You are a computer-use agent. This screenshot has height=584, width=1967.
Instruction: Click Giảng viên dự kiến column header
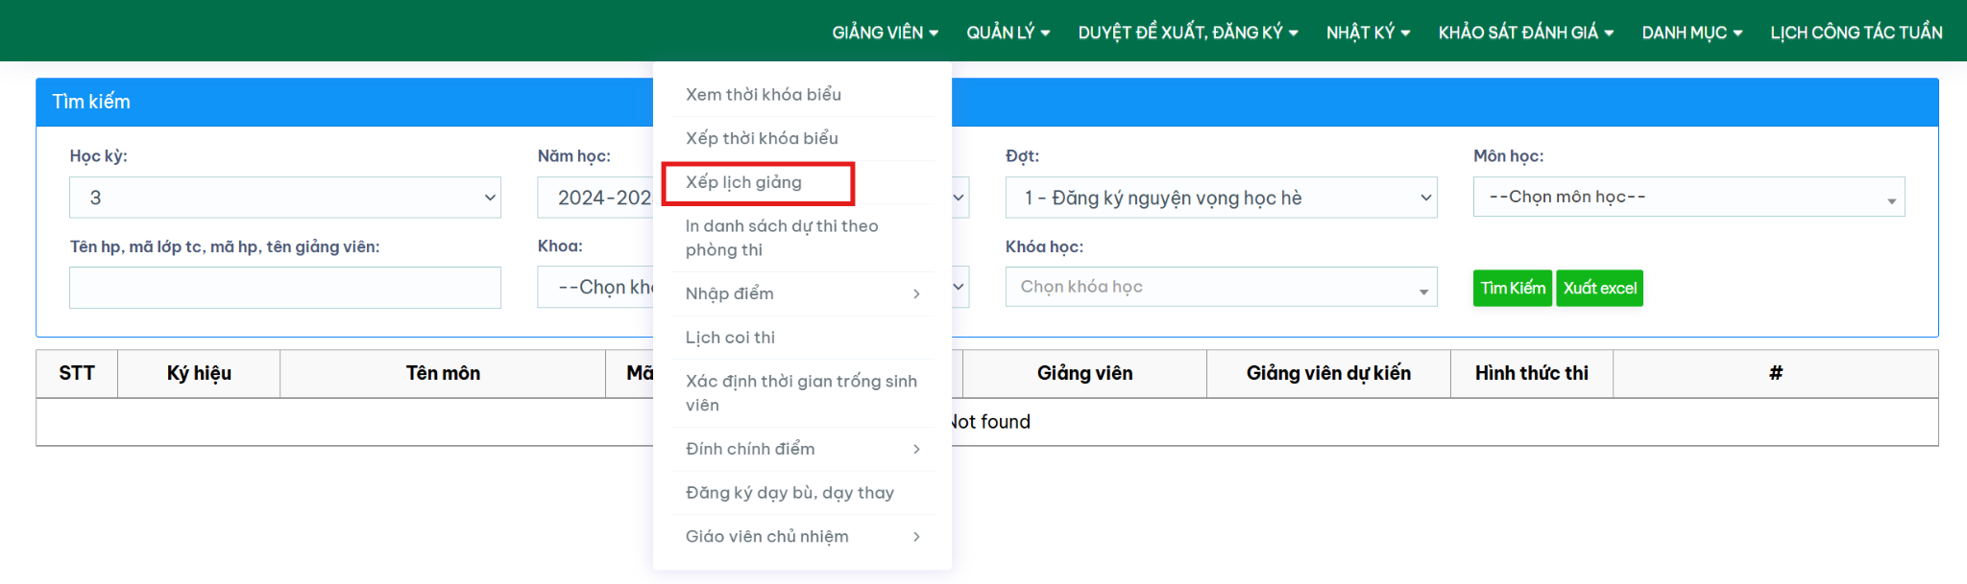click(1328, 373)
